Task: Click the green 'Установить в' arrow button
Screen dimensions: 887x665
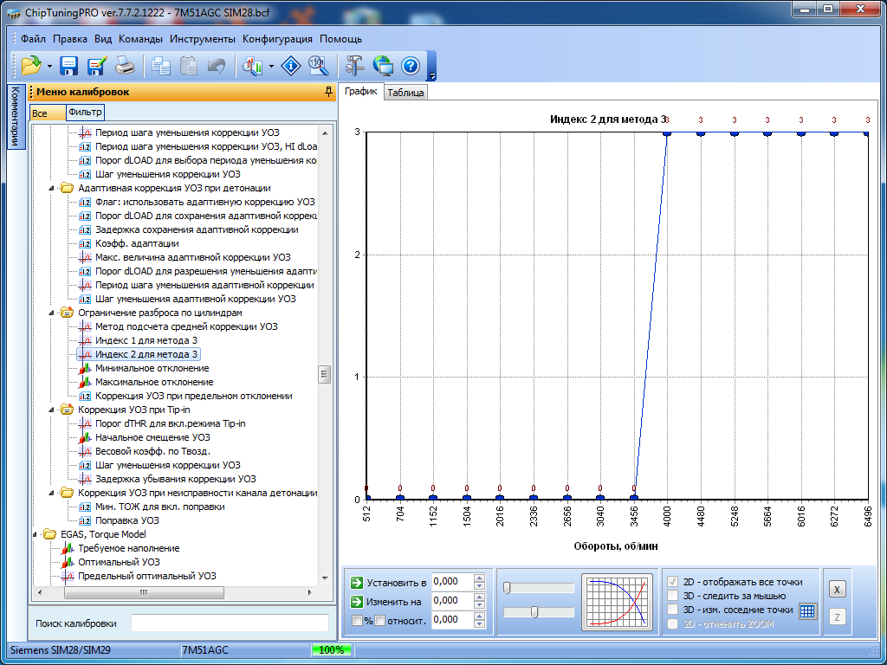Action: [x=356, y=582]
